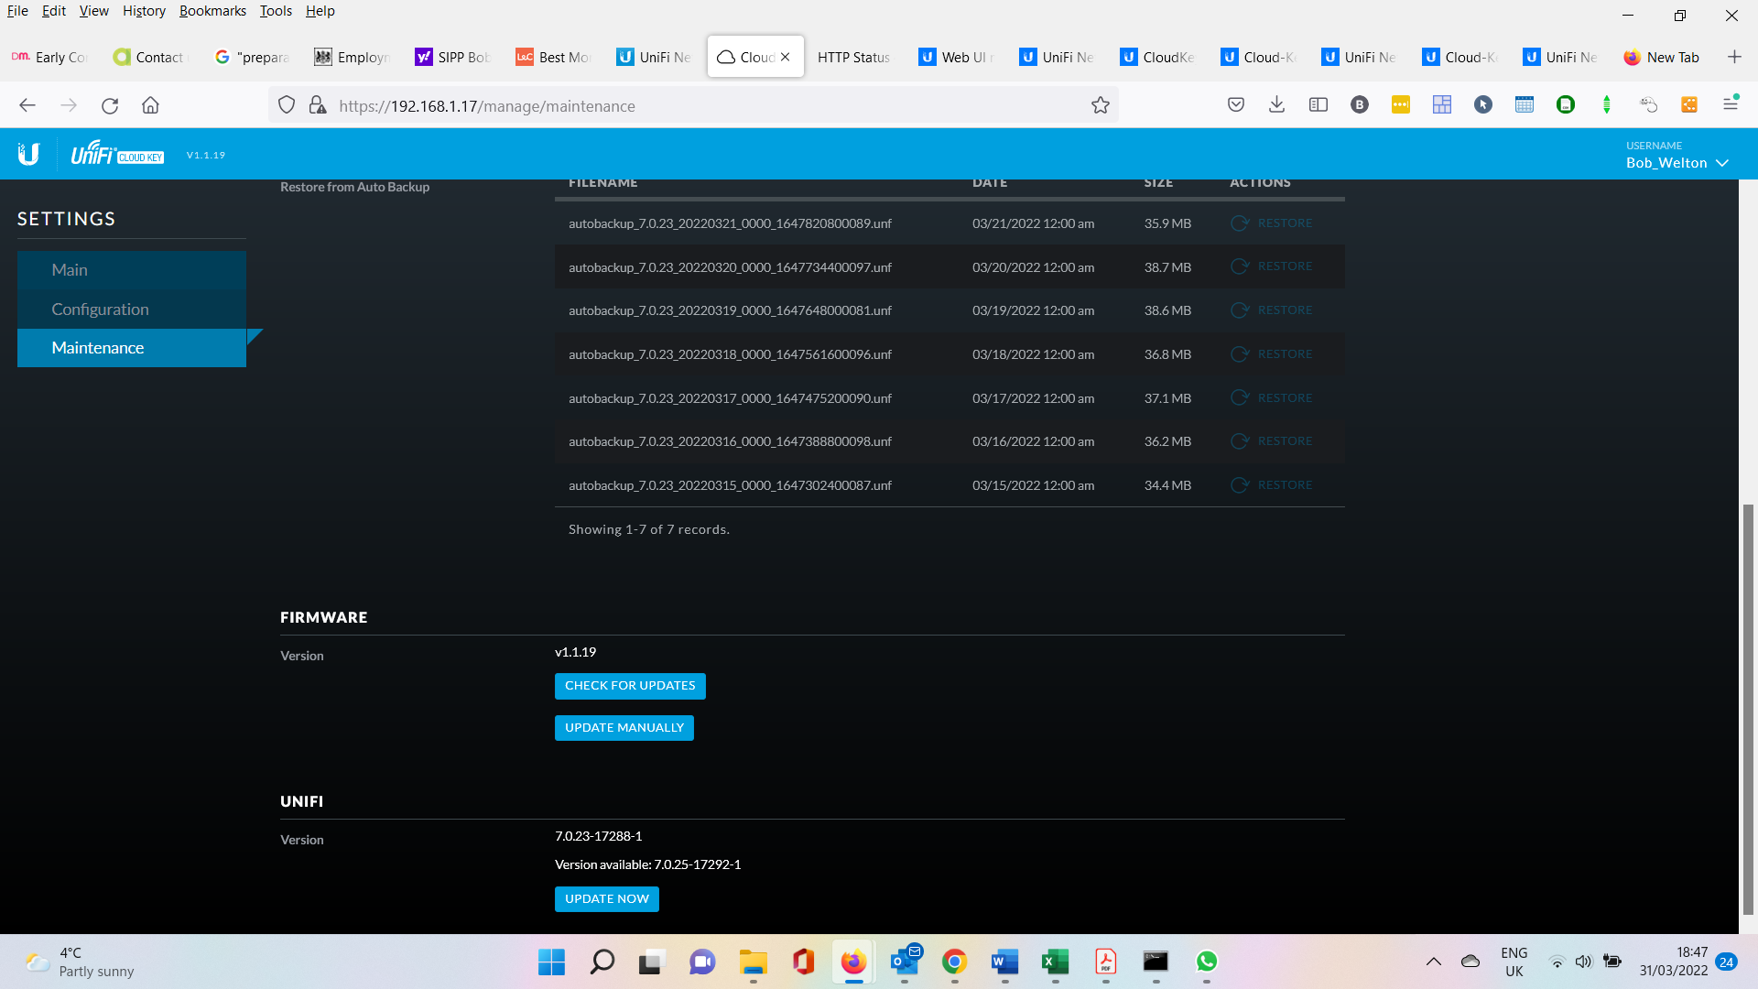Open Microsoft Office from taskbar

point(803,962)
